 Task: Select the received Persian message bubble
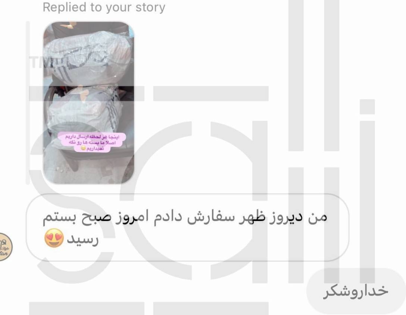(x=187, y=227)
